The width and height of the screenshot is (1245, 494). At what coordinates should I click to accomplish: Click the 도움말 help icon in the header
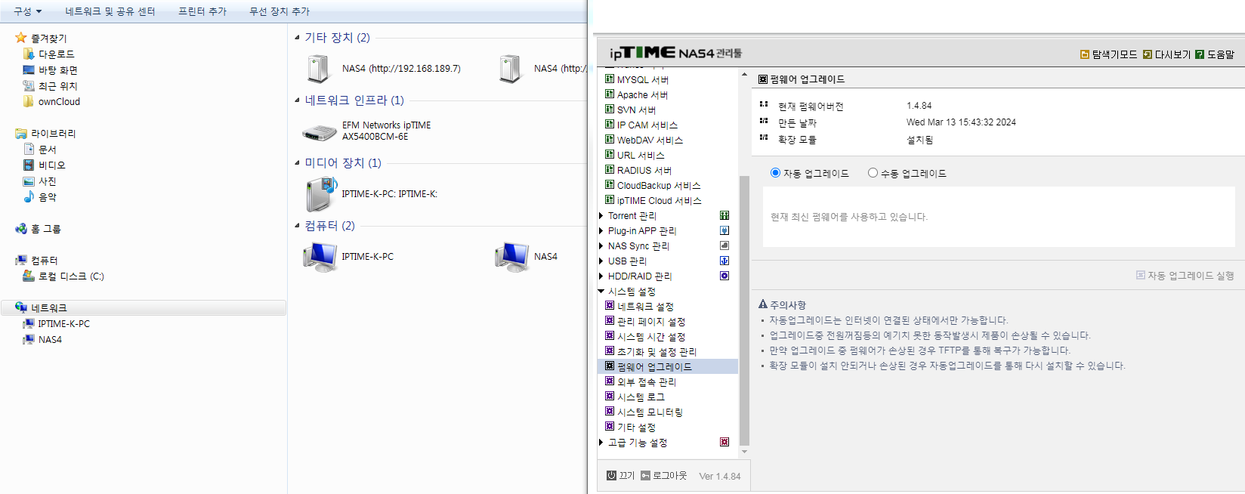1200,54
